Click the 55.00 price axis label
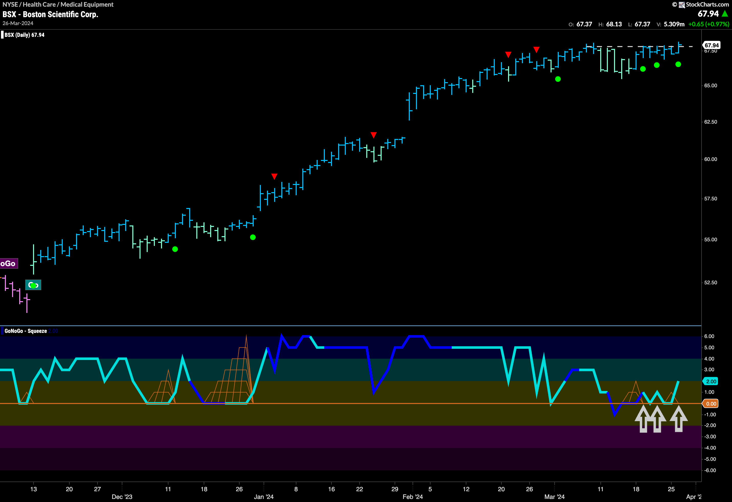Screen dimensions: 732x502 tap(711, 240)
